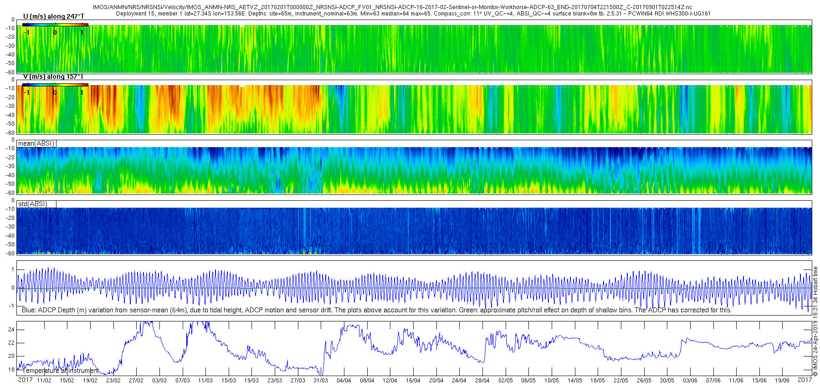This screenshot has width=820, height=387.
Task: Click the 'Deployment 15, member 1' info line
Action: (x=413, y=13)
